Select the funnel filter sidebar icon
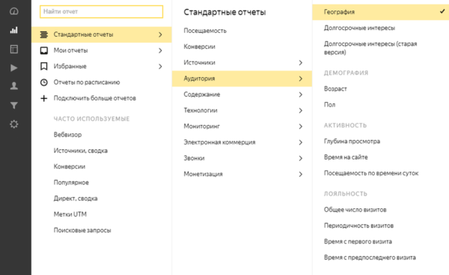This screenshot has height=275, width=449. (13, 106)
